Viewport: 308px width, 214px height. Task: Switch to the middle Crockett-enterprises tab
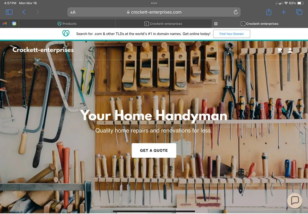163,24
